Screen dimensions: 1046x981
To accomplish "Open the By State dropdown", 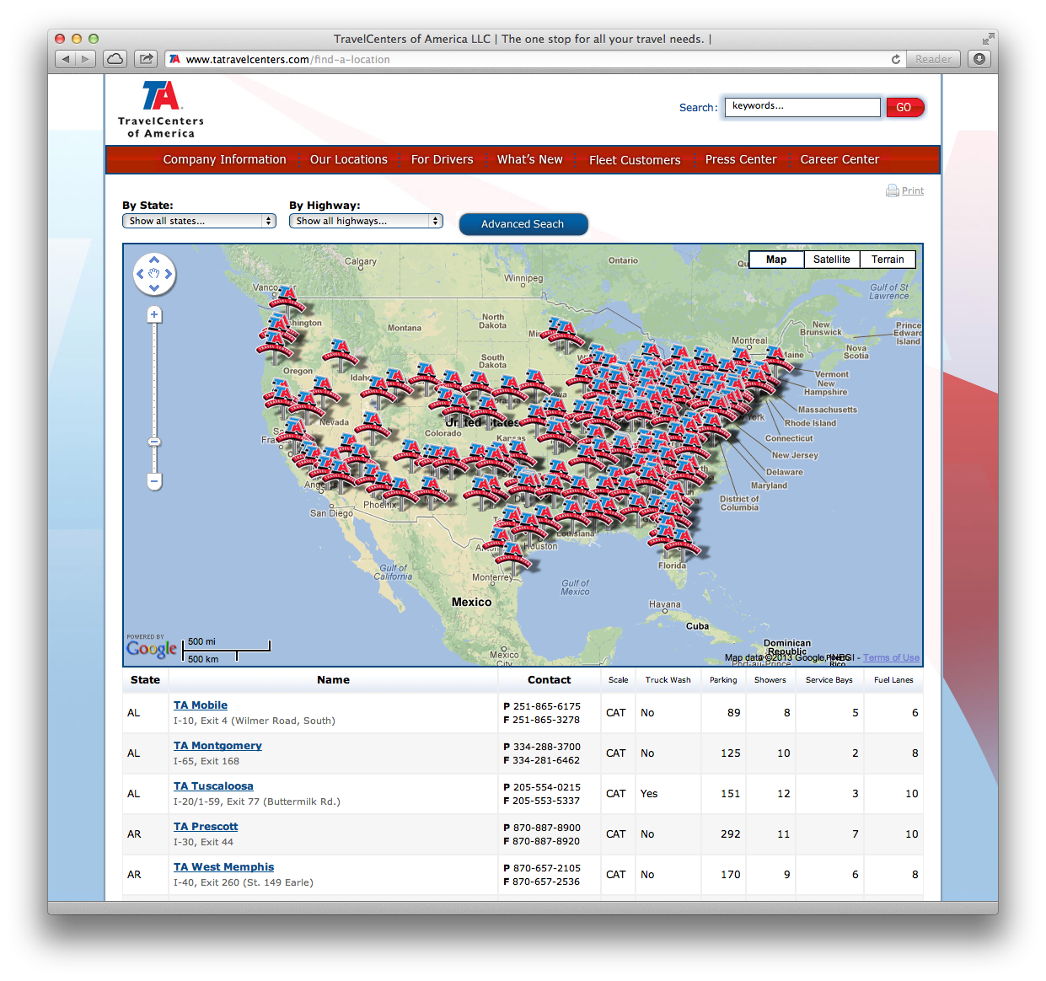I will tap(199, 221).
